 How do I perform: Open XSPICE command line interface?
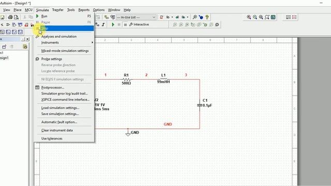pos(64,100)
